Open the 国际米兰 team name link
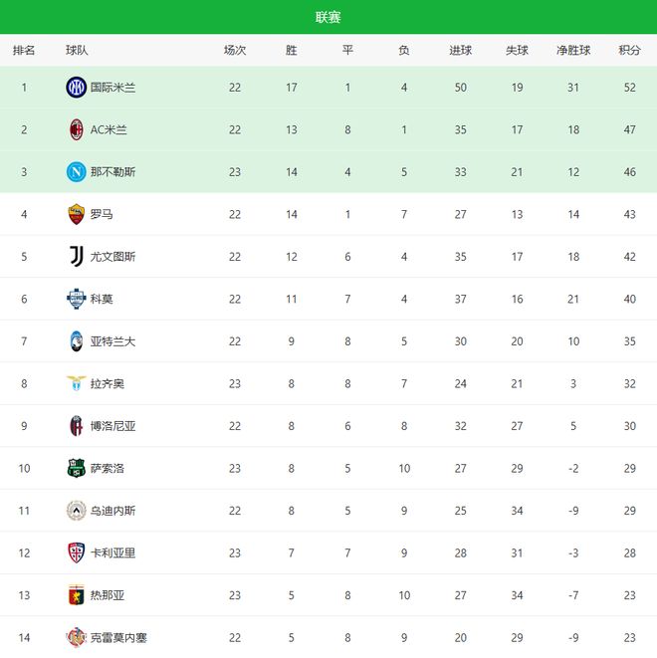 click(x=112, y=88)
